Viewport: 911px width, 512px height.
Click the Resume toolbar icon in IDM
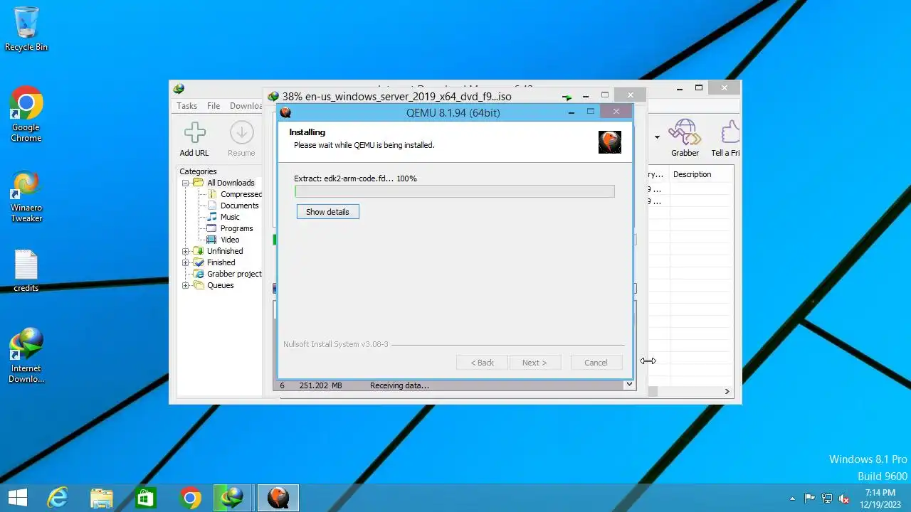[241, 133]
